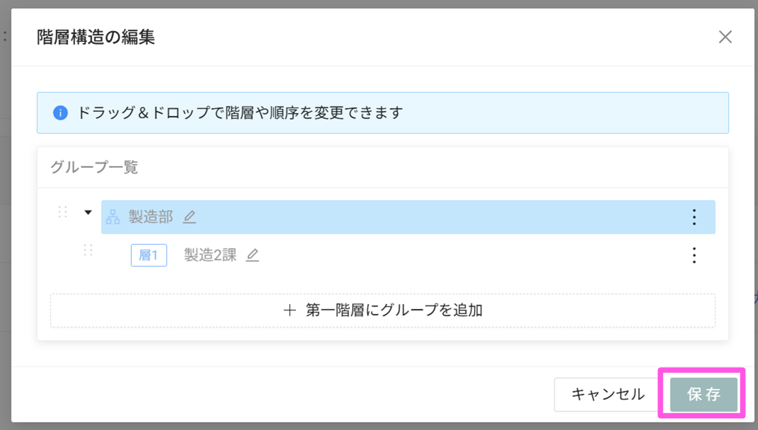758x430 pixels.
Task: Click the drag handle of the 製造2課 row
Action: tap(88, 250)
